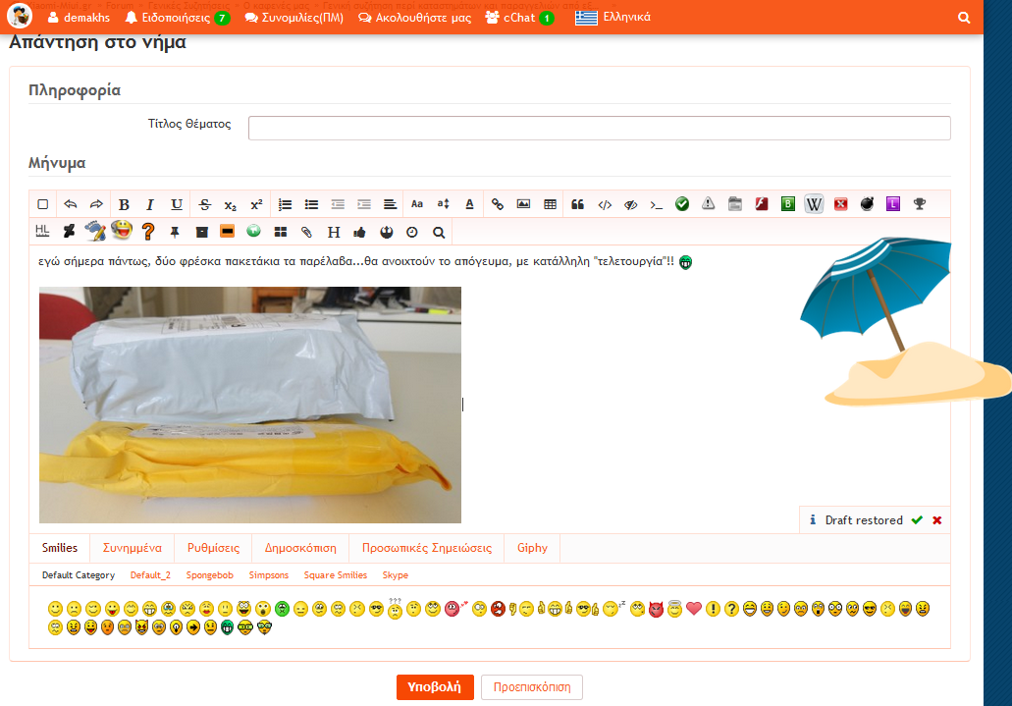Switch to the Ρυθμίσεις tab
Image resolution: width=1012 pixels, height=706 pixels.
[x=213, y=548]
